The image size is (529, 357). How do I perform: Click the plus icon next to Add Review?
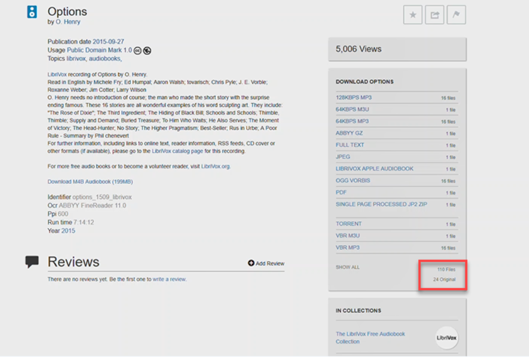click(251, 263)
